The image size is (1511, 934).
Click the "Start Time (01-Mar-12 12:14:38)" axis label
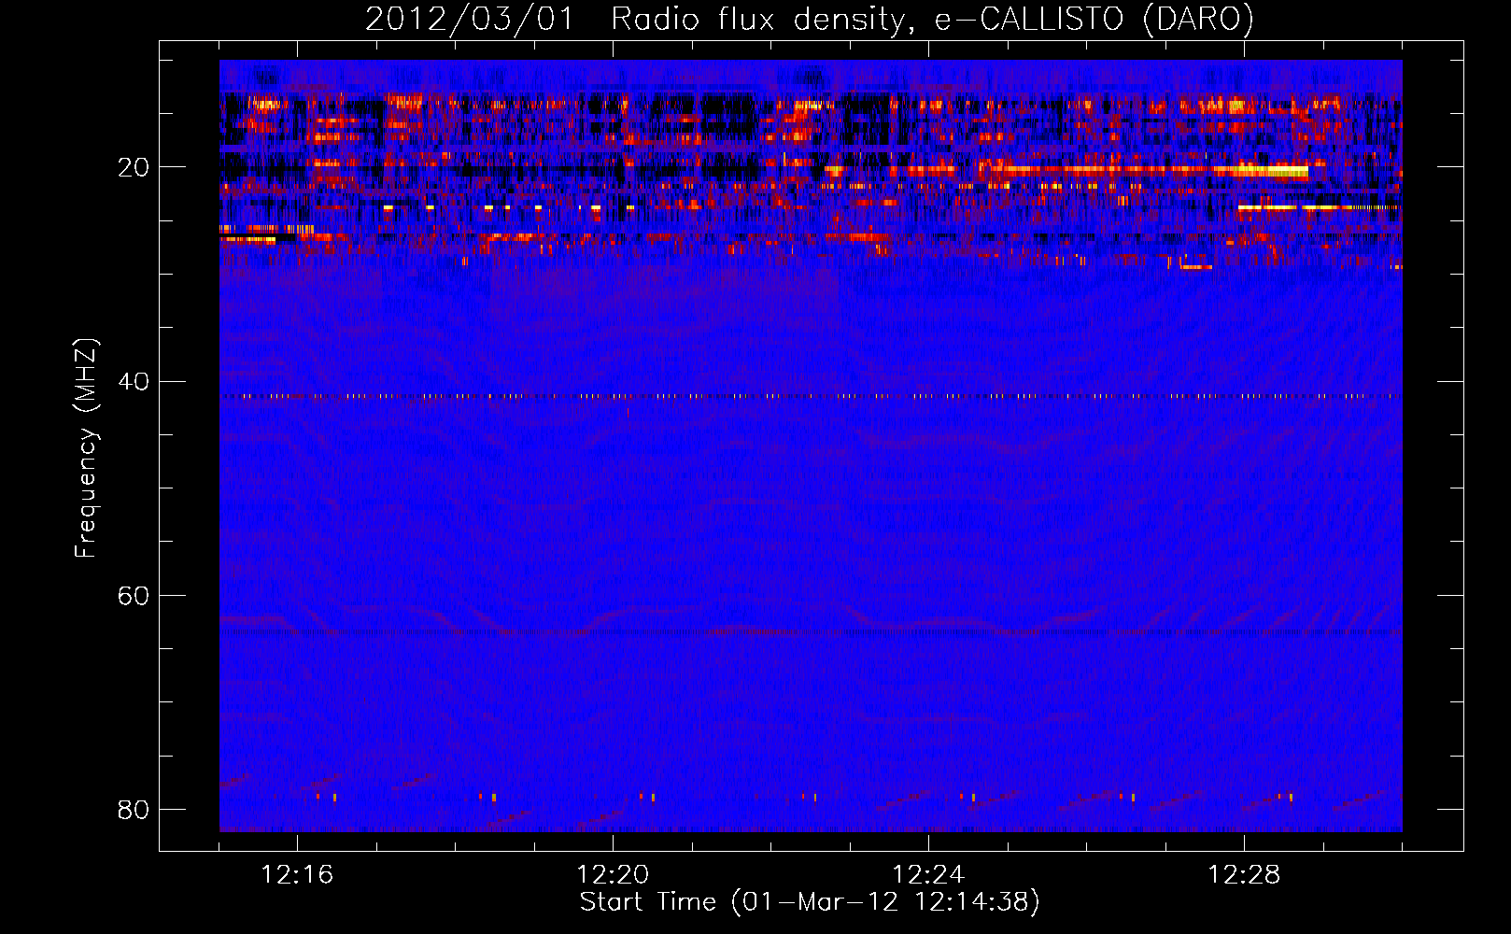coord(810,902)
